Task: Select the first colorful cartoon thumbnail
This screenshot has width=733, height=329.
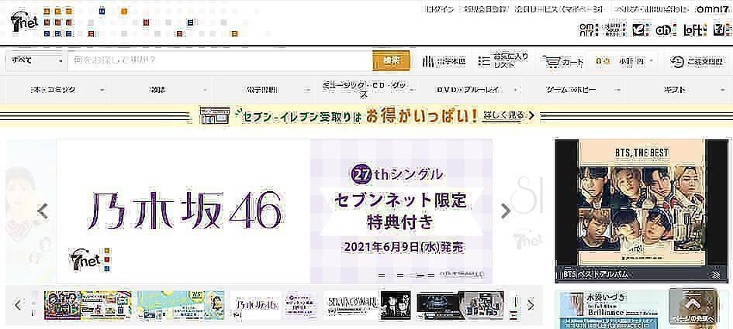Action: pos(88,305)
